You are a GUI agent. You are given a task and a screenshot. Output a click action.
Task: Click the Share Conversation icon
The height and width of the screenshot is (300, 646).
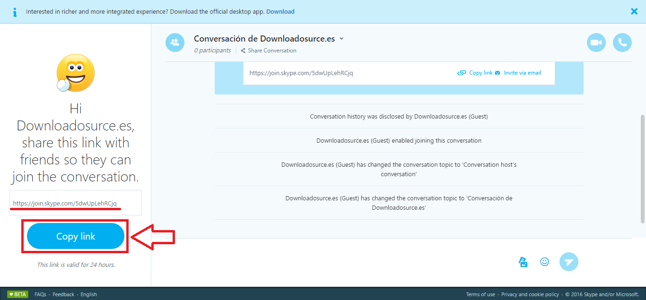(243, 51)
